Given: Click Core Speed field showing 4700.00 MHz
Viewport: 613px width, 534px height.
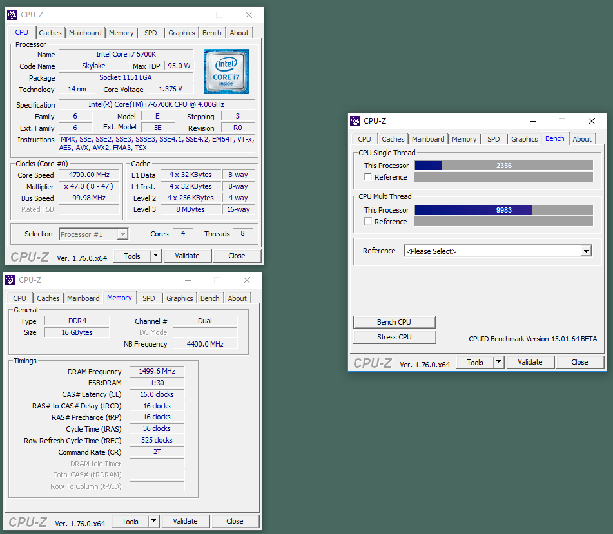Looking at the screenshot, I should coord(89,175).
